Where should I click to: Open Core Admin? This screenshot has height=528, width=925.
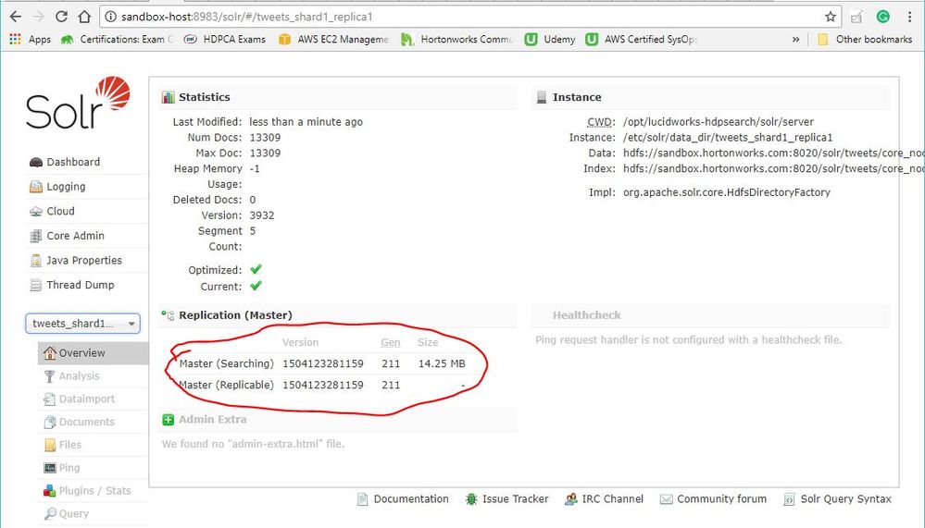[x=75, y=236]
